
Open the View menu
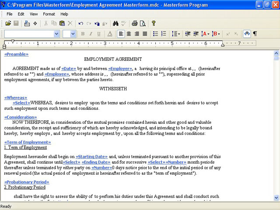(34, 14)
